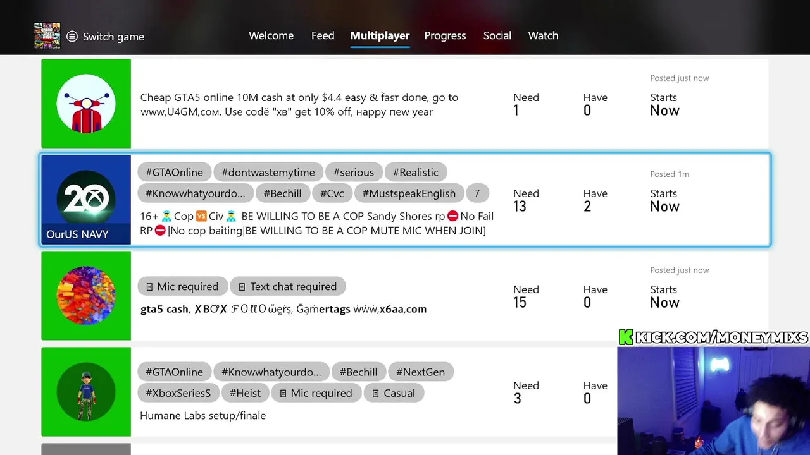Click the #Bechill tag on OurUS NAVY post
This screenshot has width=810, height=455.
283,193
